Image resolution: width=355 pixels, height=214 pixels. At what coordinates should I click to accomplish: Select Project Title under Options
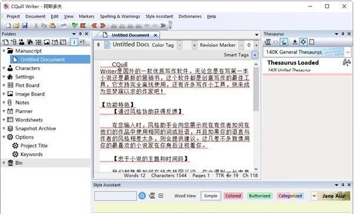[34, 146]
